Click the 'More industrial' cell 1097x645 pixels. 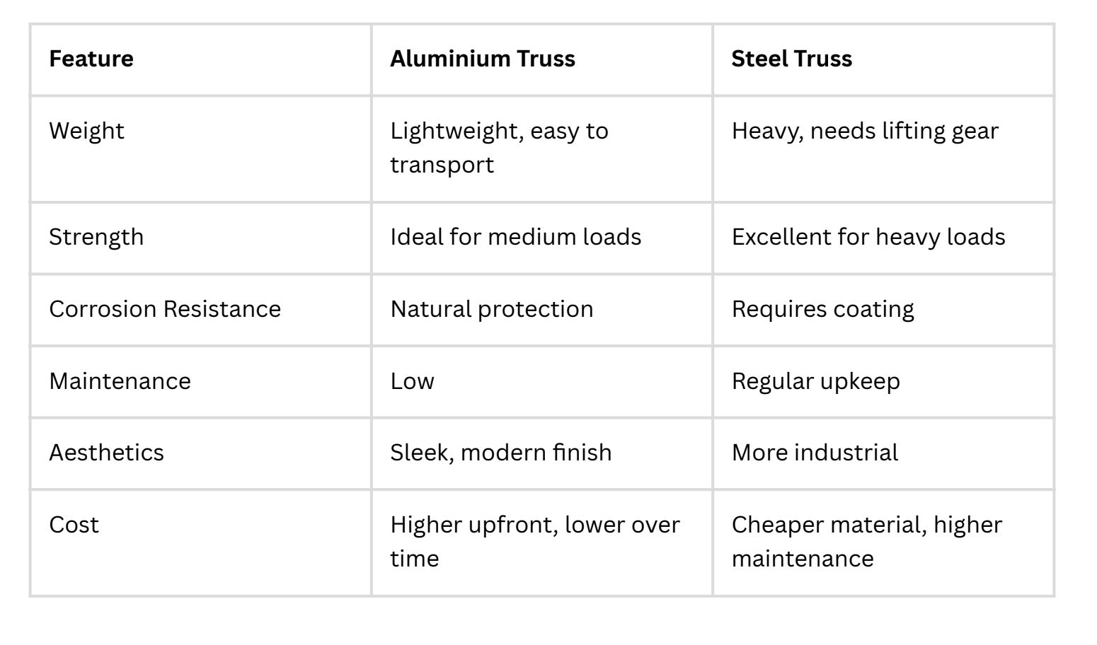(815, 453)
